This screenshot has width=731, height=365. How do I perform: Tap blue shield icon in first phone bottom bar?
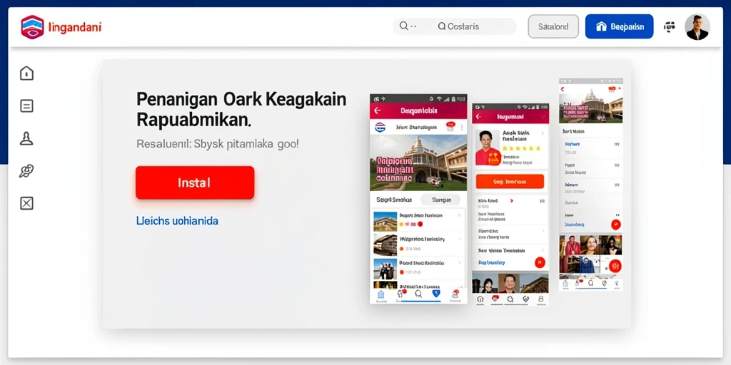pyautogui.click(x=436, y=293)
